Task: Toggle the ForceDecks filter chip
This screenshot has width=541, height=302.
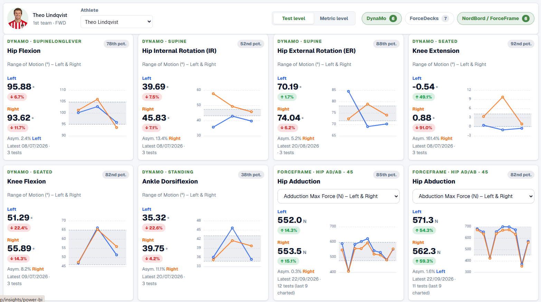Action: (x=429, y=18)
